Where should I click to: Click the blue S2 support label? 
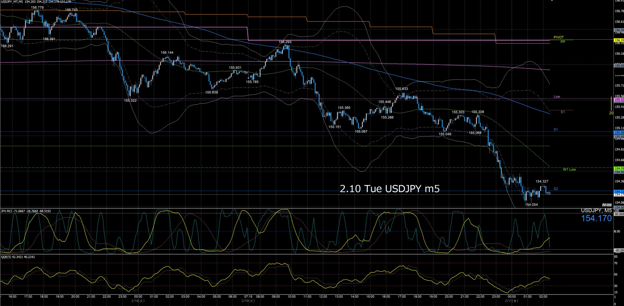pyautogui.click(x=556, y=189)
